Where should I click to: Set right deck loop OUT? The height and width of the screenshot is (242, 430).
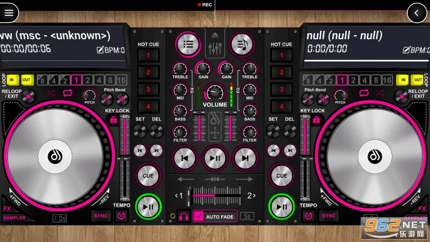click(x=418, y=80)
